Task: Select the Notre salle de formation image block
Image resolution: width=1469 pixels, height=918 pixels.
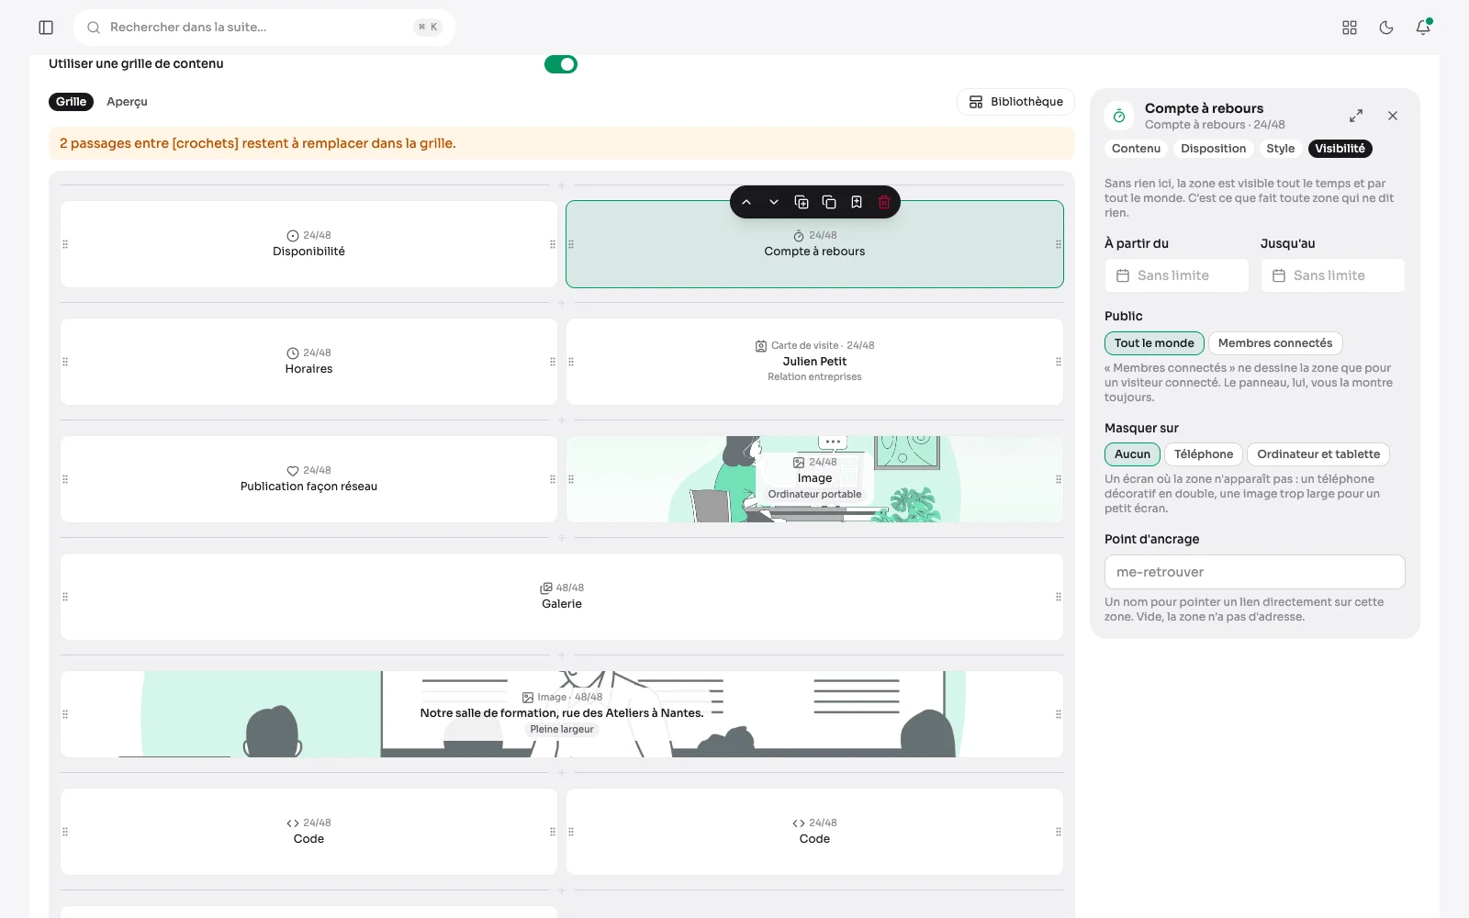Action: [x=562, y=714]
